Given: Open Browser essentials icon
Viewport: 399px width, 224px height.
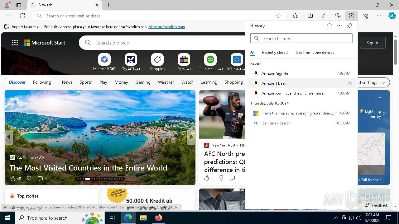Looking at the screenshot, I should (x=365, y=16).
